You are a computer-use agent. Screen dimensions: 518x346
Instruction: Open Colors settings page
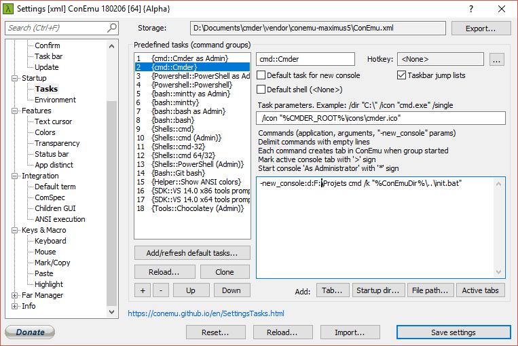coord(45,132)
